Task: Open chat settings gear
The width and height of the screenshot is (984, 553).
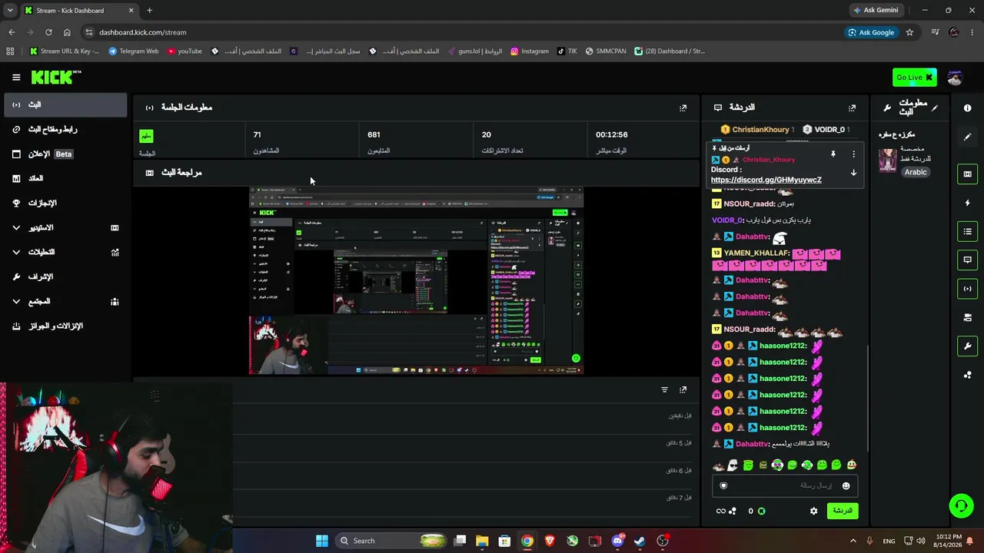Action: (813, 511)
